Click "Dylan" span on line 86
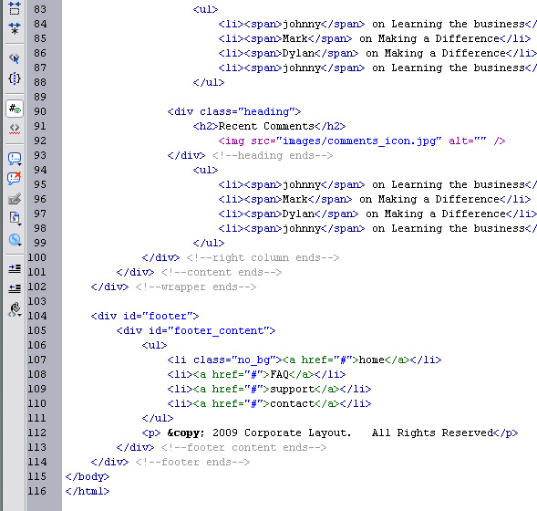Screen dimensions: 537x511 (298, 54)
